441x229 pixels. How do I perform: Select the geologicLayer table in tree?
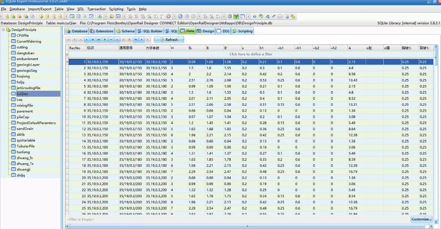pos(28,65)
